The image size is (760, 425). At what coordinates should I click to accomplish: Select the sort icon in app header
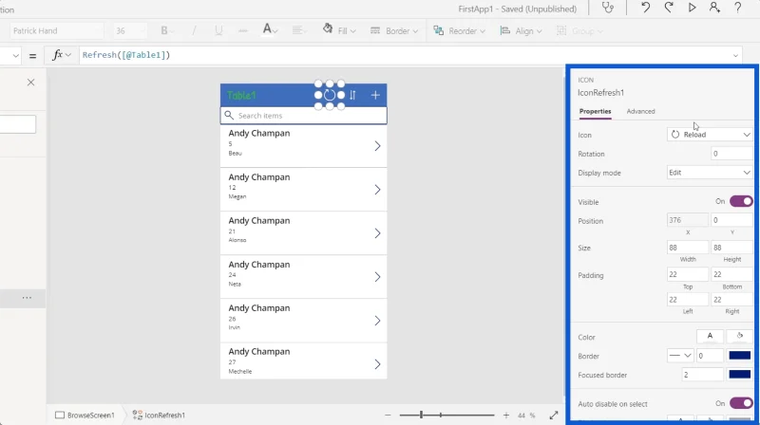pyautogui.click(x=352, y=95)
